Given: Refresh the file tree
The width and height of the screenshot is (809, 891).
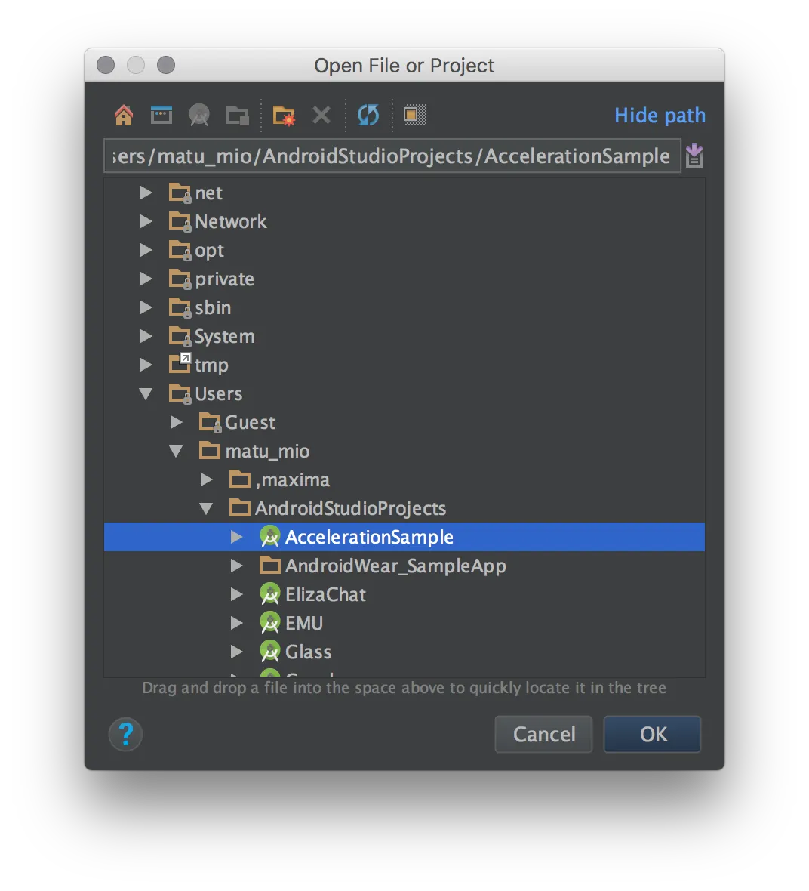Looking at the screenshot, I should [x=368, y=115].
